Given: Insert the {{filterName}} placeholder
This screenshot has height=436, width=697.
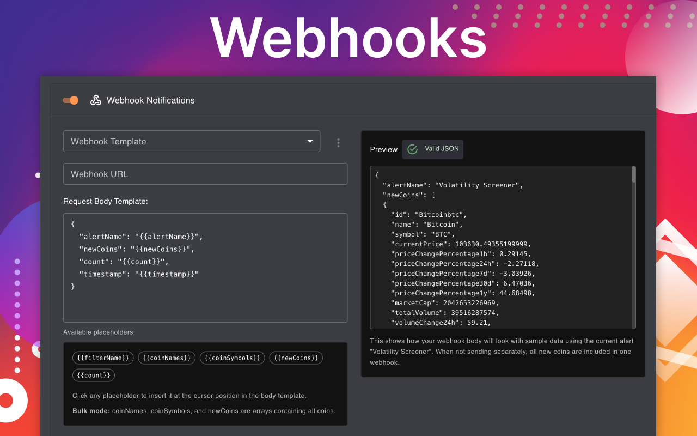Looking at the screenshot, I should pos(103,358).
